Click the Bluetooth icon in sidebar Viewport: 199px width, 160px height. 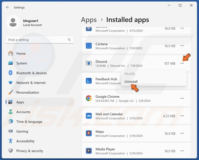pyautogui.click(x=11, y=73)
